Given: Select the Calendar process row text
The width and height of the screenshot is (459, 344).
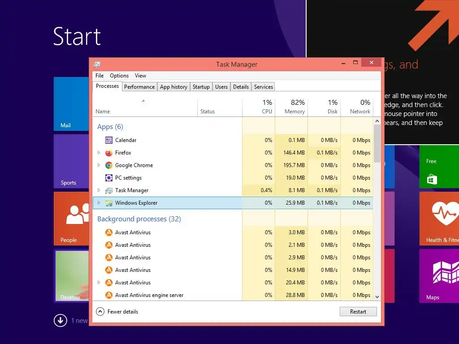Looking at the screenshot, I should tap(126, 140).
